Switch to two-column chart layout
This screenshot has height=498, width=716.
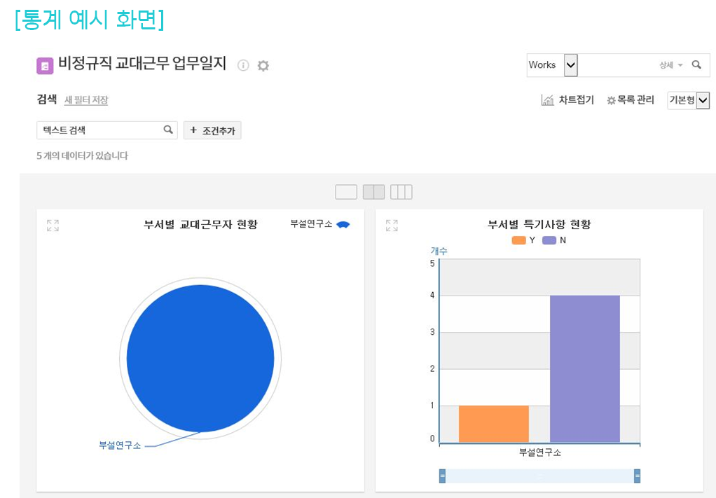[373, 192]
